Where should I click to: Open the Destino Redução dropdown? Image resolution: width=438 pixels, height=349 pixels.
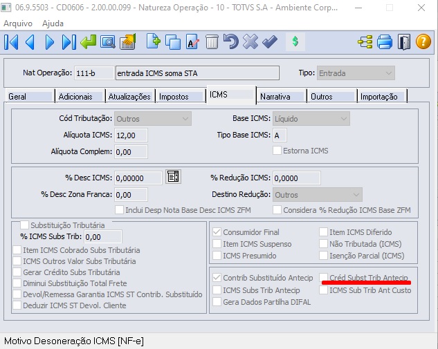[x=318, y=195]
